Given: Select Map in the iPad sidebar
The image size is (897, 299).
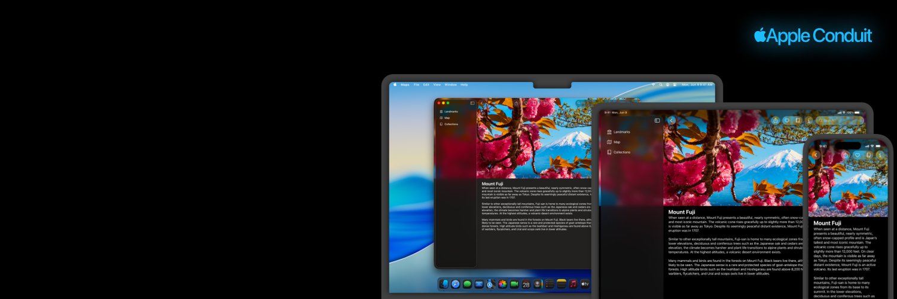Looking at the screenshot, I should click(614, 142).
